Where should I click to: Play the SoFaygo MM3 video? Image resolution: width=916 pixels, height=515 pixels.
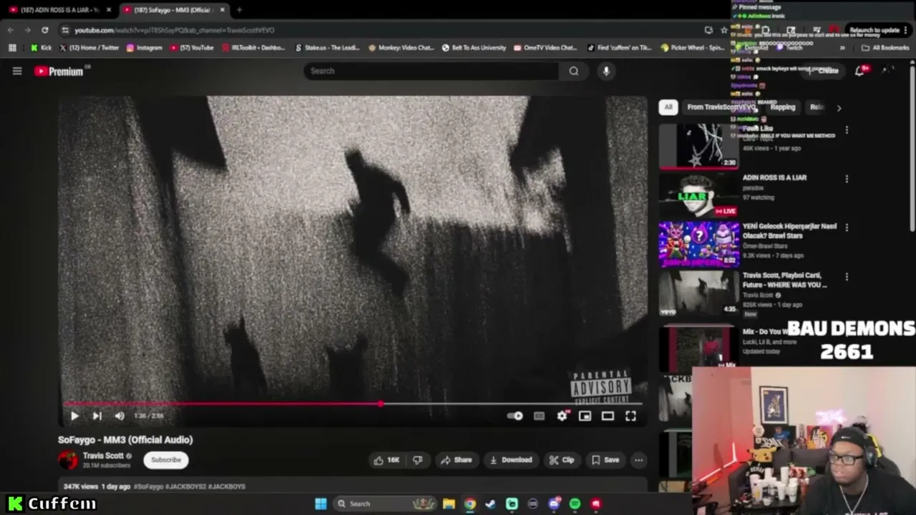[74, 416]
